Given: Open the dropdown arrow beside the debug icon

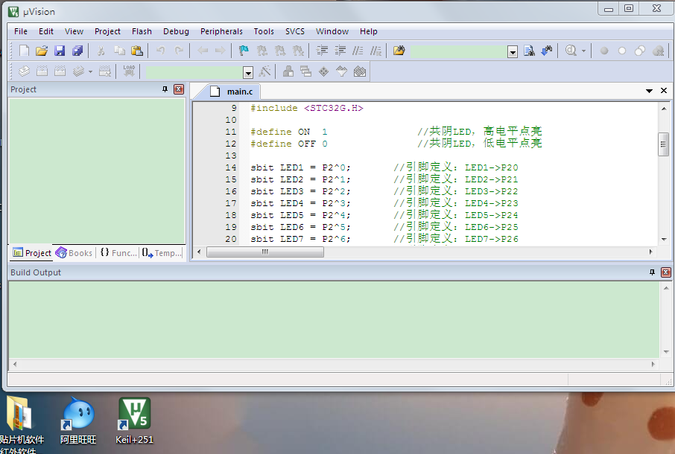Looking at the screenshot, I should 584,51.
